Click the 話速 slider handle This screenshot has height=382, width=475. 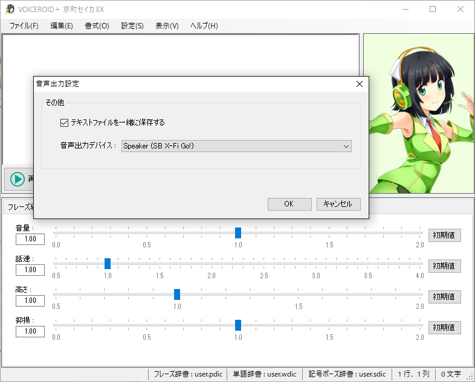click(108, 264)
